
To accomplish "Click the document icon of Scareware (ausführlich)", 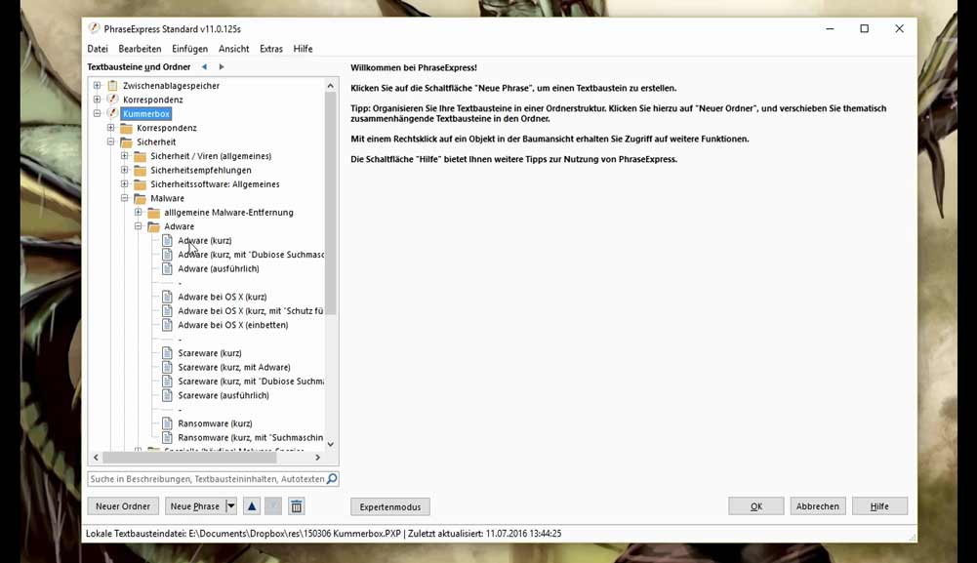I will point(167,395).
